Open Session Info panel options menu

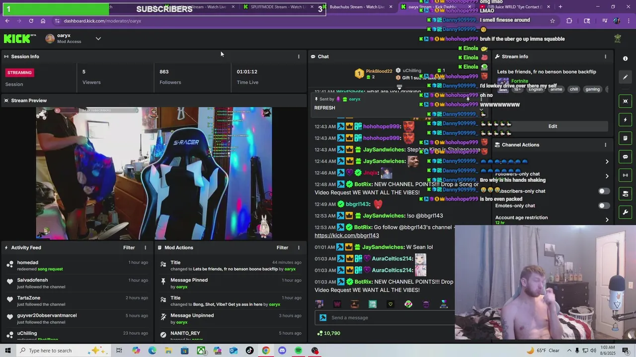click(299, 57)
